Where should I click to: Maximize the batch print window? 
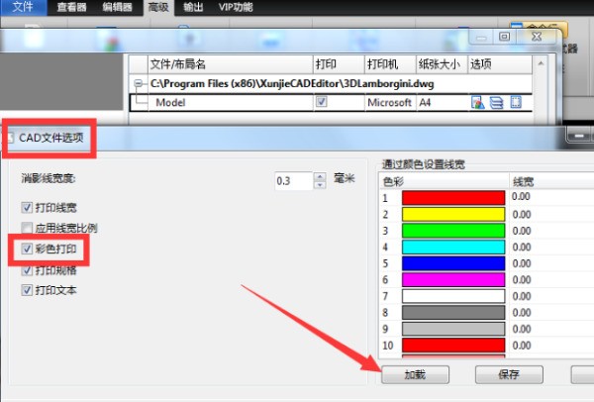click(504, 37)
